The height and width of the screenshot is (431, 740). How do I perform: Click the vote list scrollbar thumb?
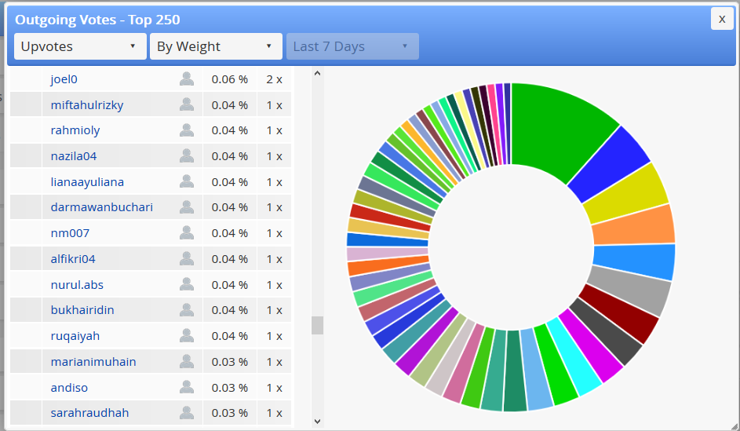pyautogui.click(x=317, y=325)
